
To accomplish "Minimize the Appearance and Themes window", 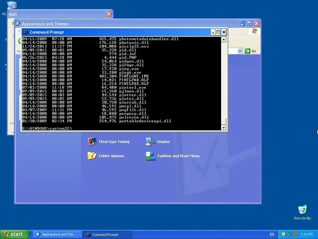I will coord(242,24).
